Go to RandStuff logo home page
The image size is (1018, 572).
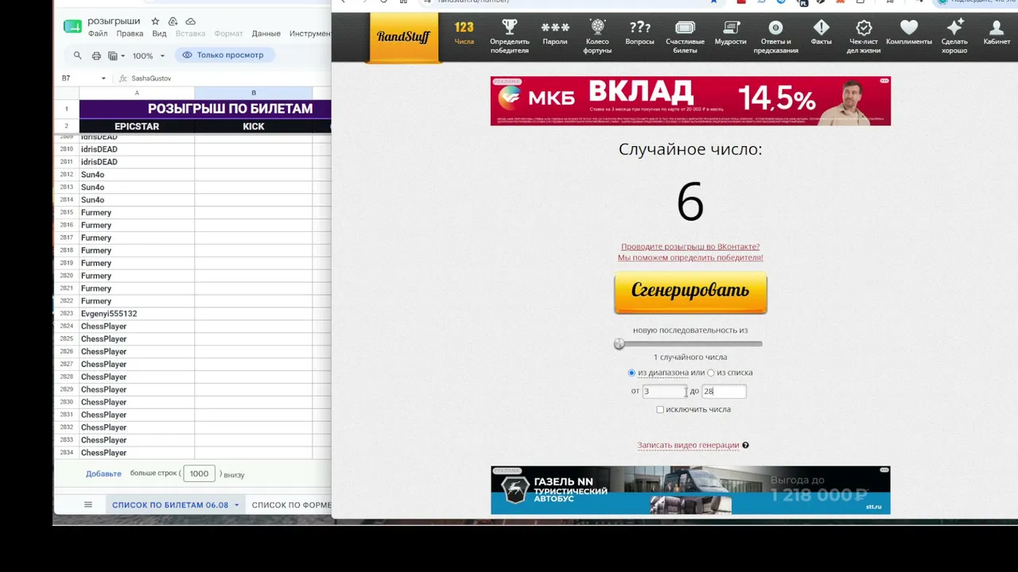(x=403, y=37)
